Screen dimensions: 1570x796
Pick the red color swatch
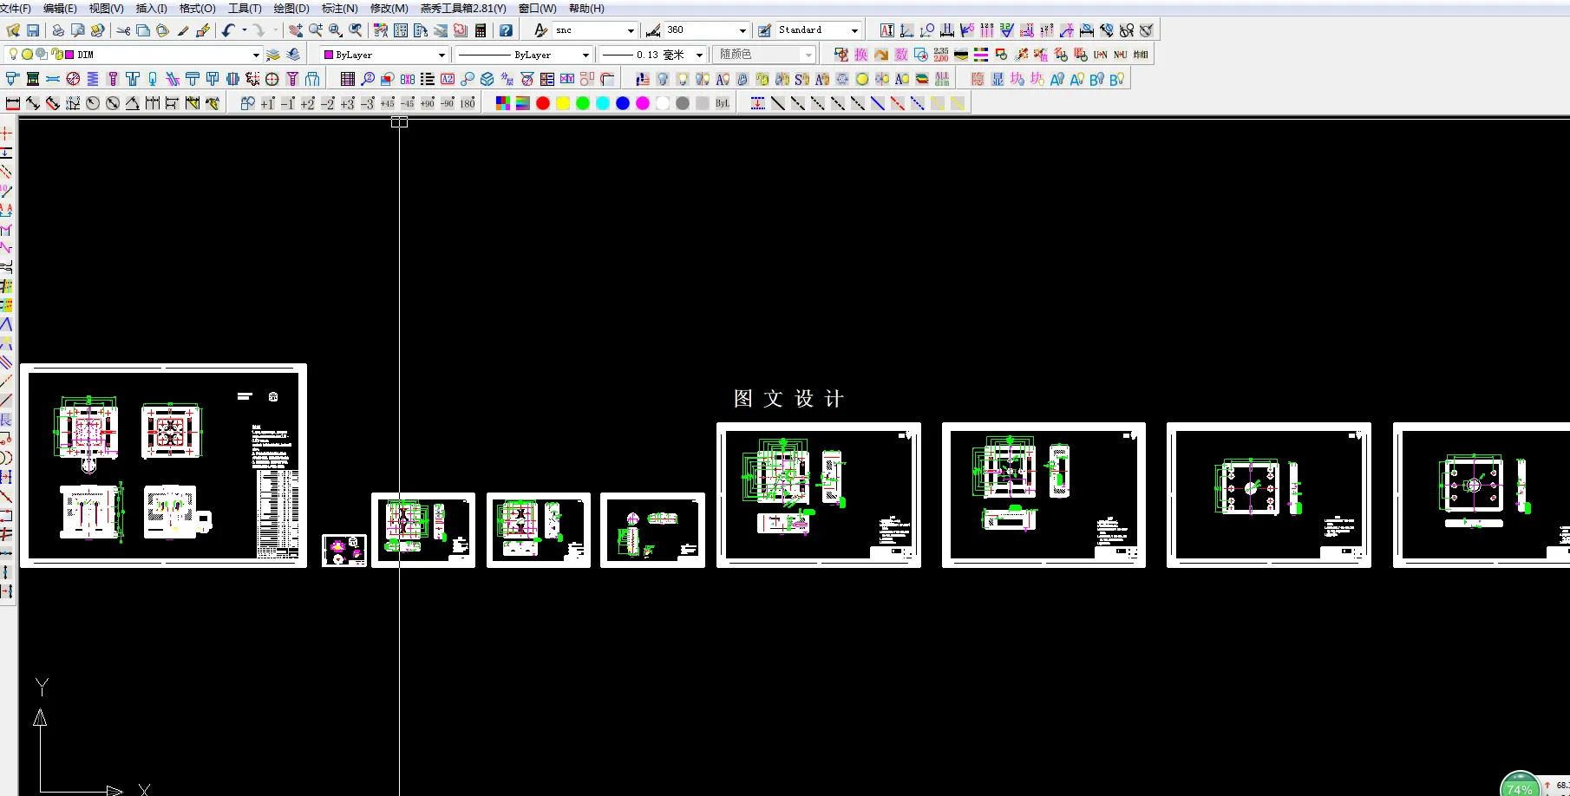[543, 103]
